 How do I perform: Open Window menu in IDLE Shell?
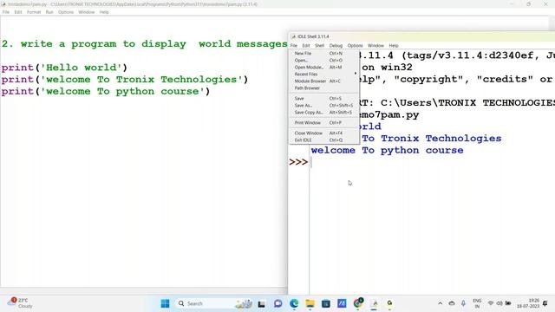pyautogui.click(x=375, y=46)
